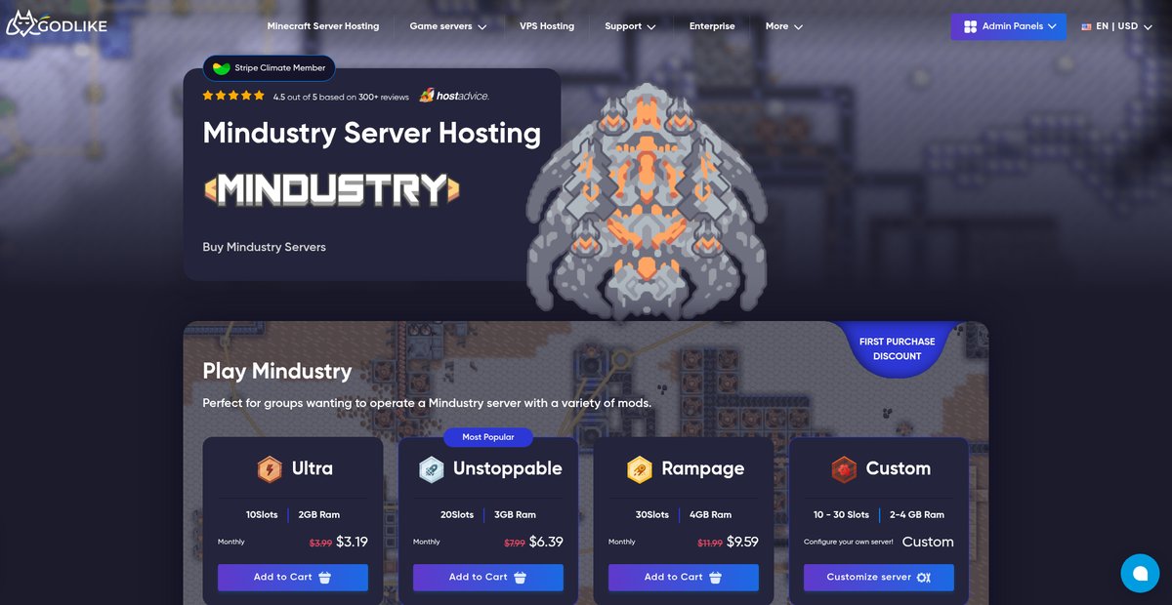Viewport: 1172px width, 605px height.
Task: Click the 'Play Mindustry' heading
Action: (x=277, y=371)
